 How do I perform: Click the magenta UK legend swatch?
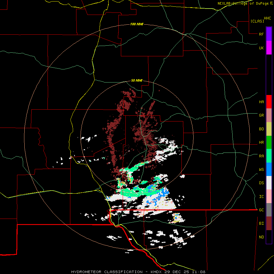[x=269, y=48]
